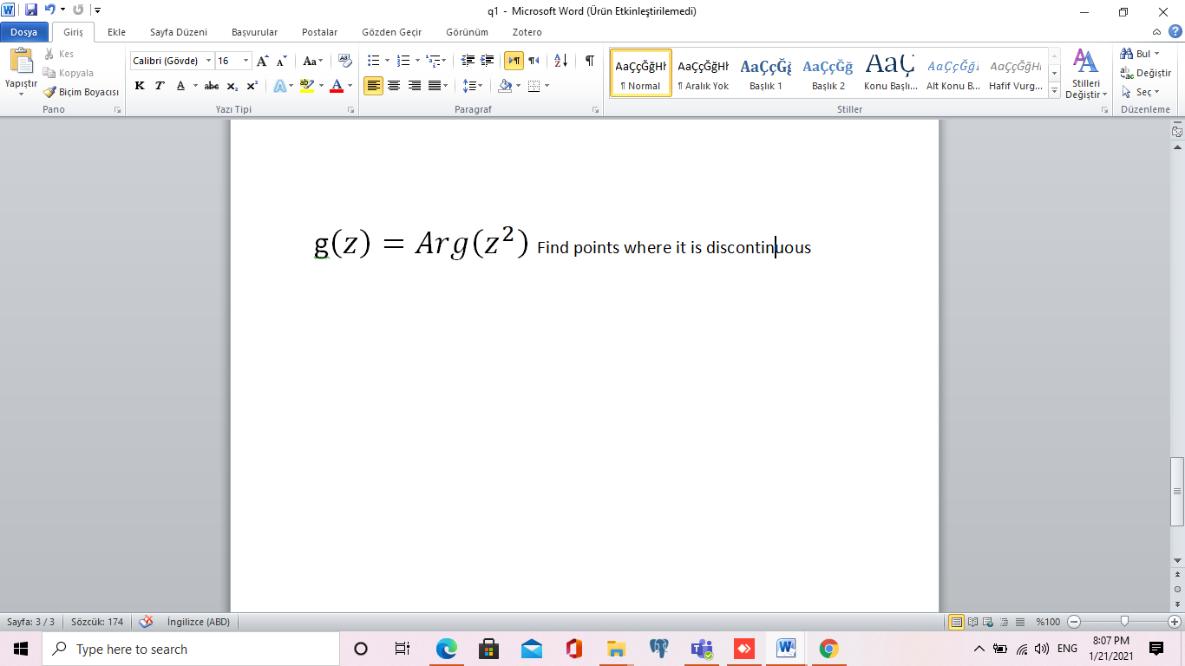Apply the Normal style
This screenshot has width=1185, height=666.
(x=641, y=72)
